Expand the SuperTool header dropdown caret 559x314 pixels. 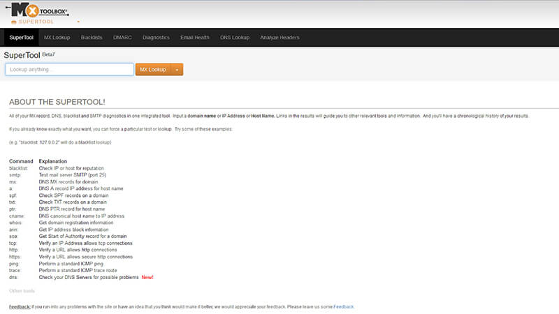click(78, 22)
